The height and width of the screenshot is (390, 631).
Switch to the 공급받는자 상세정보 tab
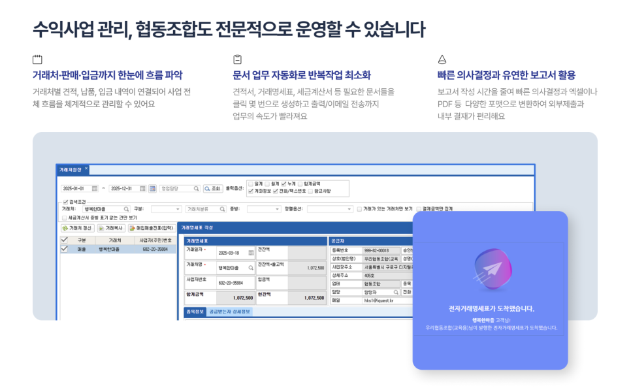tap(231, 310)
